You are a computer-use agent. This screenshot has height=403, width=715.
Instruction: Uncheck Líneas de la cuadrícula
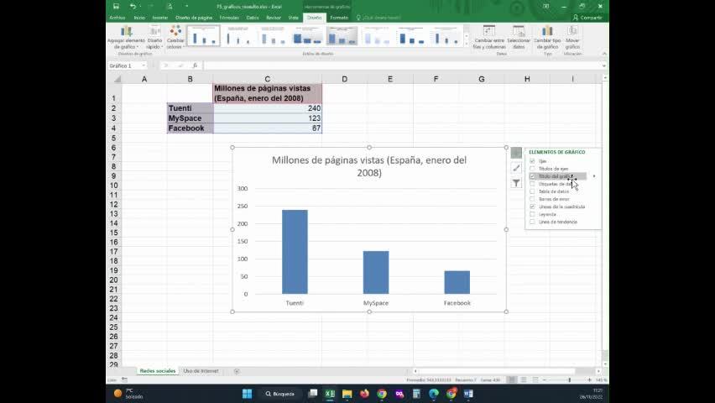point(532,207)
